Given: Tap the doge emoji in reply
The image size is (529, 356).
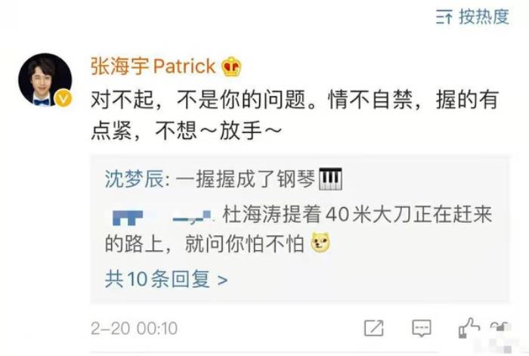Looking at the screenshot, I should 320,243.
